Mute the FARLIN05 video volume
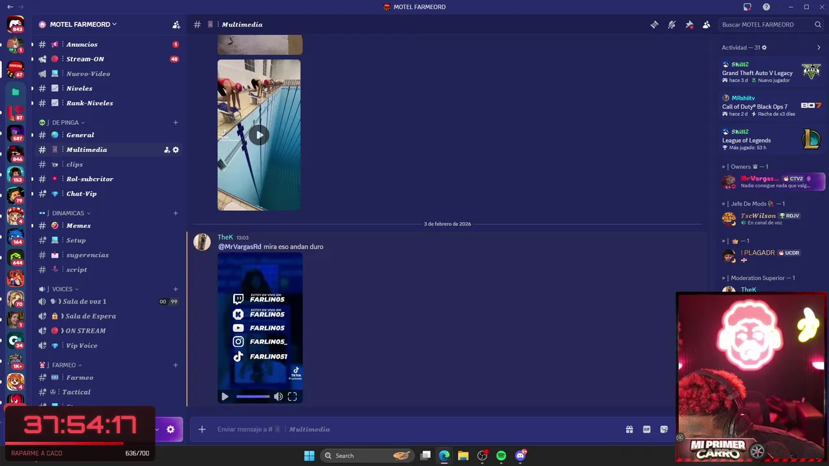Viewport: 829px width, 466px height. point(278,397)
